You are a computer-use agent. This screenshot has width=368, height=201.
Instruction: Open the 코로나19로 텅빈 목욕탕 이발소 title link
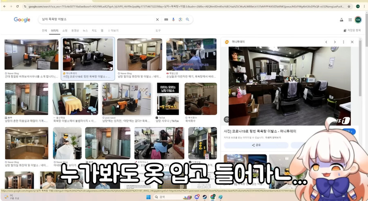(260, 131)
